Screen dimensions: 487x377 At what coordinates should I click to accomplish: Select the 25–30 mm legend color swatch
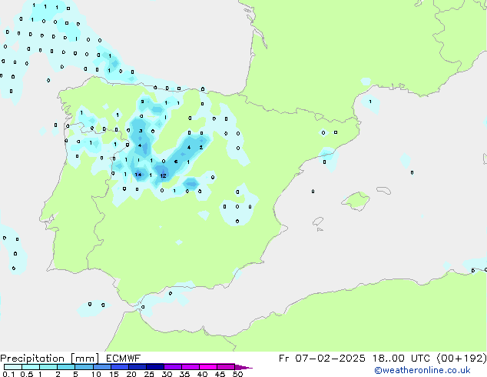[154, 367]
